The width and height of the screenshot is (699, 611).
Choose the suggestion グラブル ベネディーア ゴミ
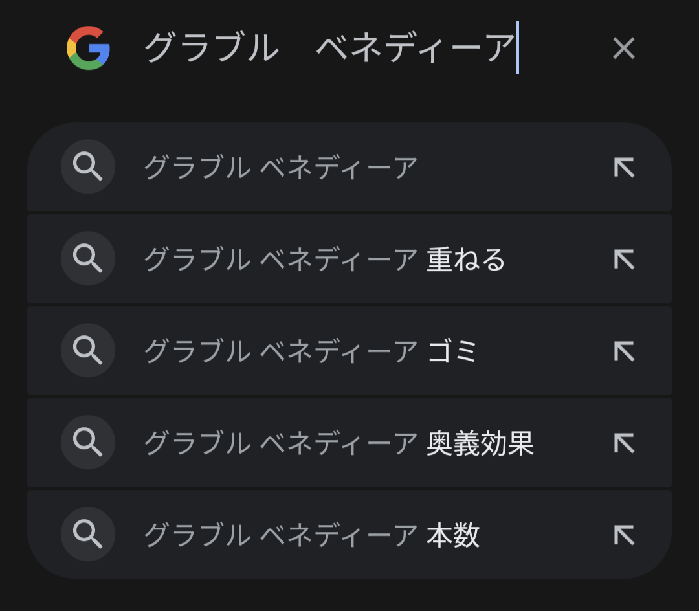pyautogui.click(x=309, y=352)
